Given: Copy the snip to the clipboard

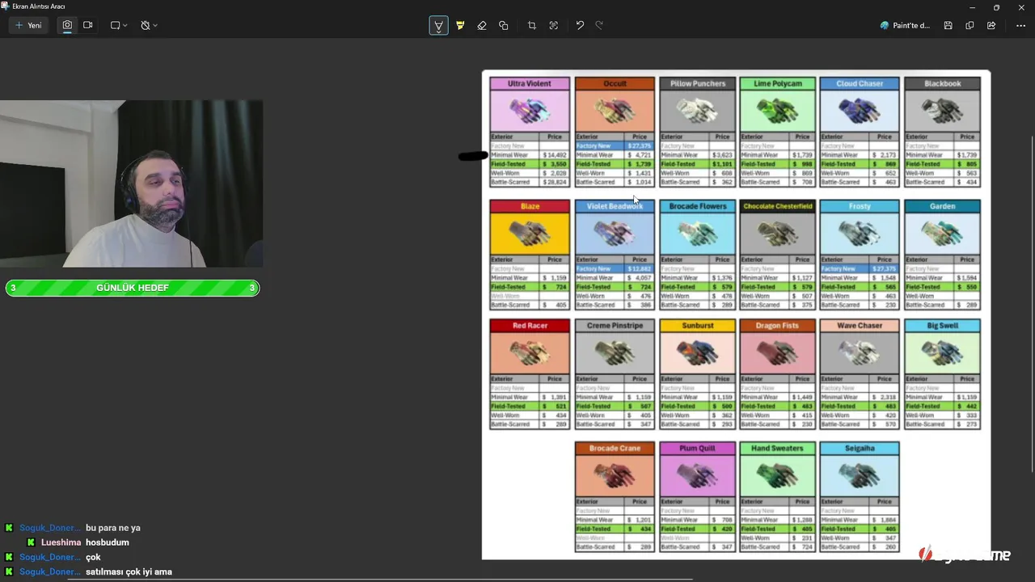Looking at the screenshot, I should click(x=970, y=26).
